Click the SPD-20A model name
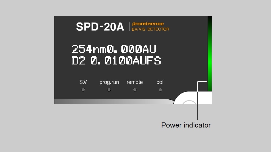This screenshot has height=152, width=271. 100,27
